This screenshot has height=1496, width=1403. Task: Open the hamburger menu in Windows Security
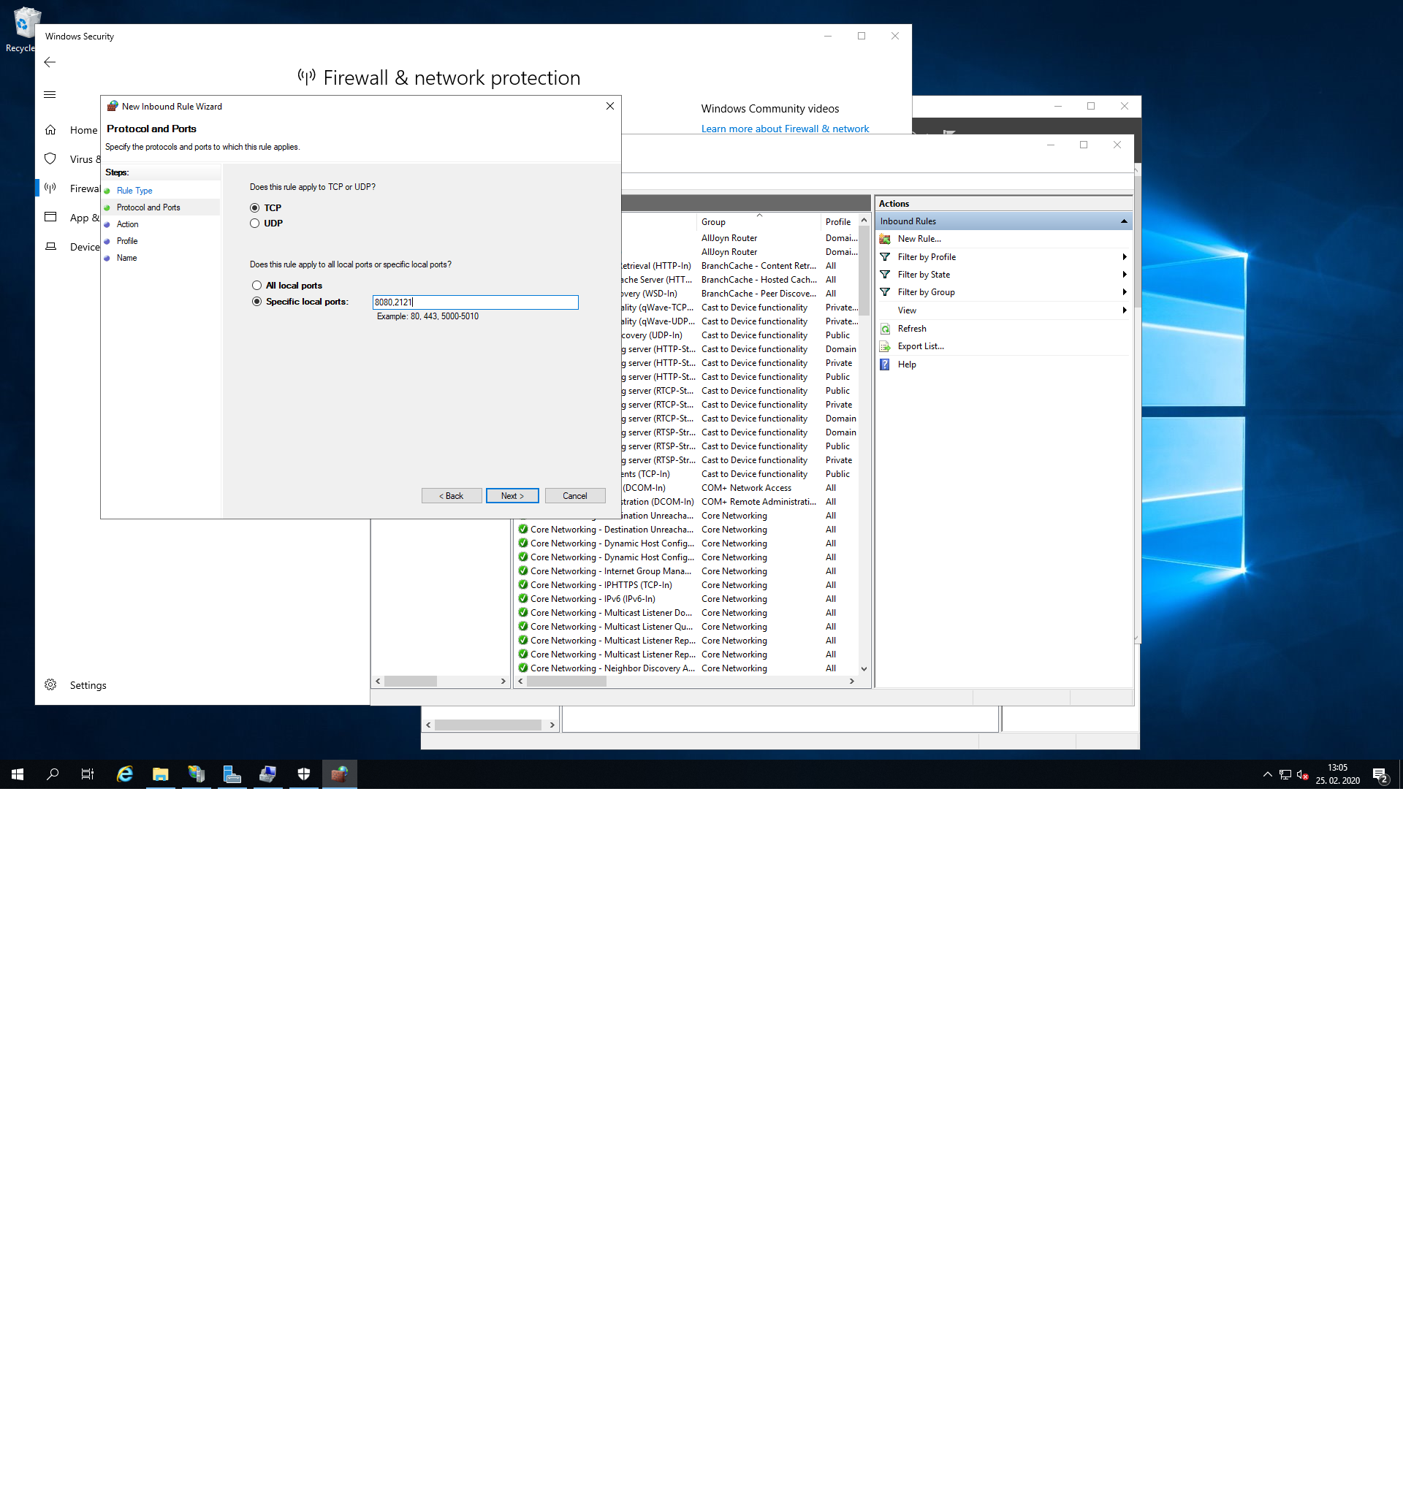50,95
